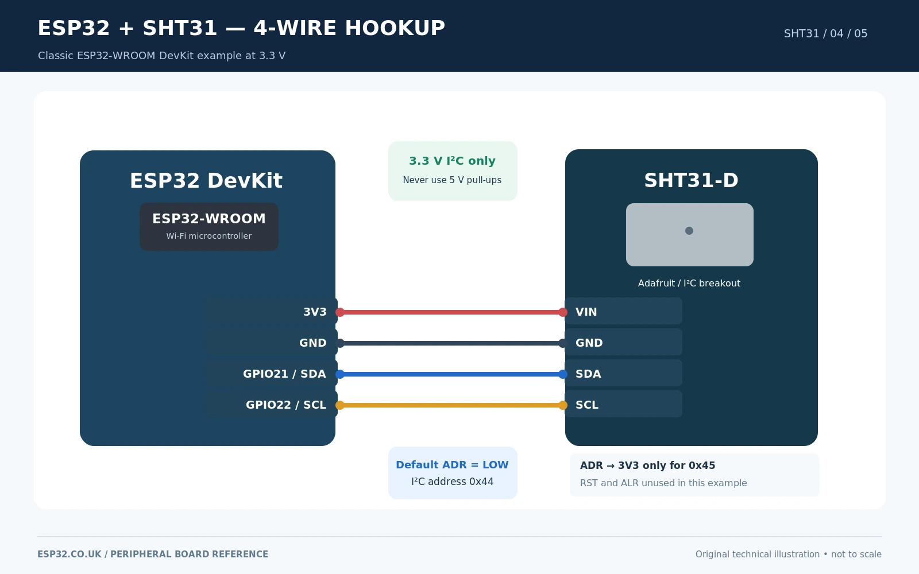Click the ESP32-WROOM chip block

click(209, 227)
